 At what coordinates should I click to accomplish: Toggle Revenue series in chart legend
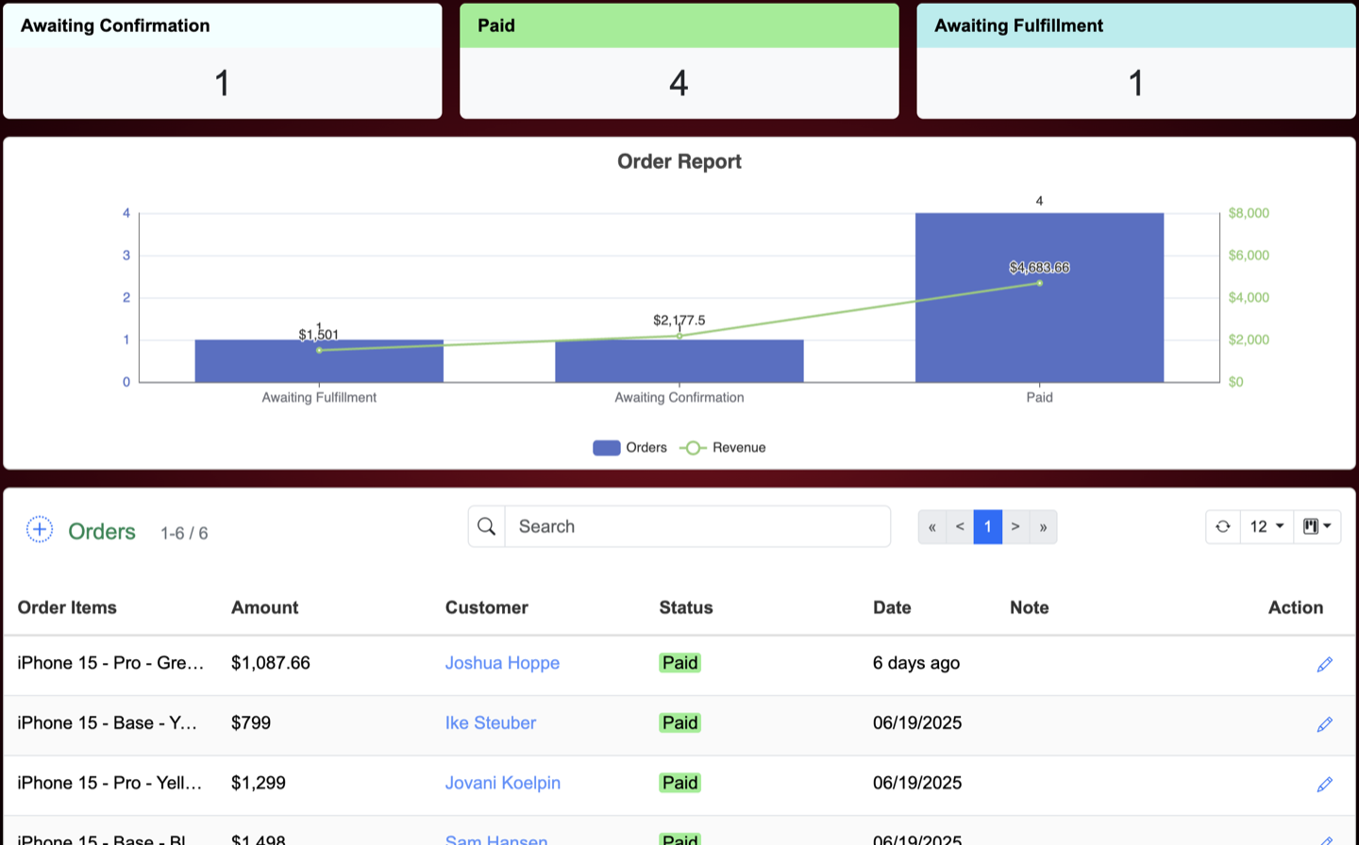(723, 448)
